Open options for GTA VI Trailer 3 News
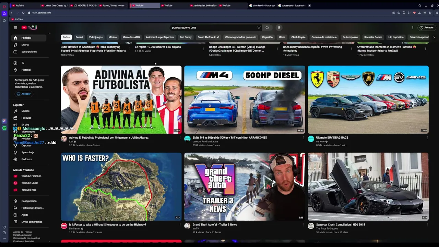 coord(304,225)
